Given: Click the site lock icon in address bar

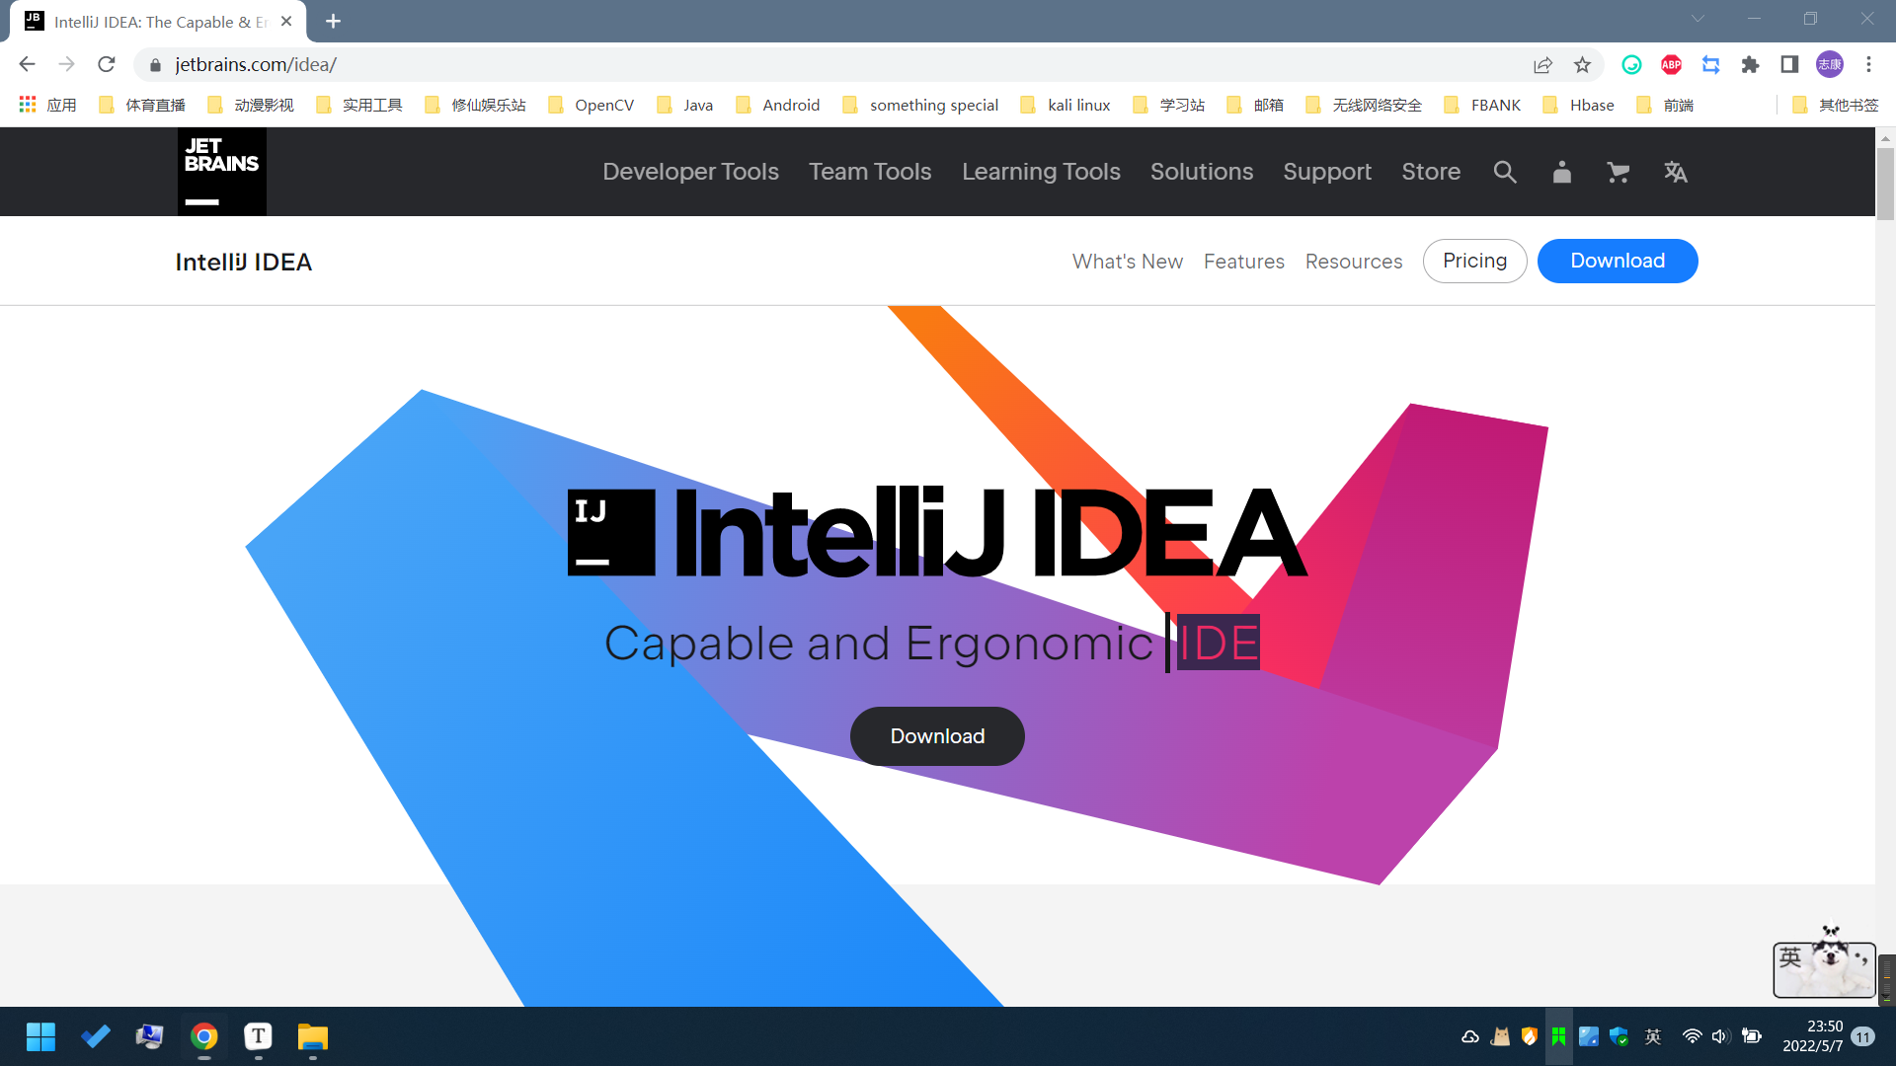Looking at the screenshot, I should pos(155,64).
